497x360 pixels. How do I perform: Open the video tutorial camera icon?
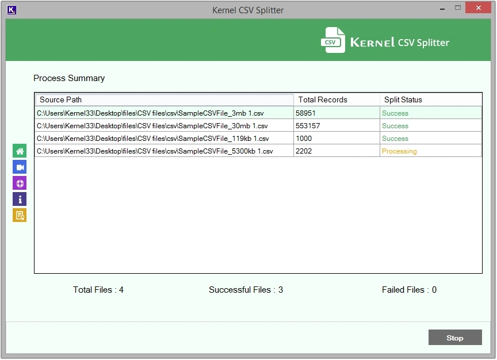20,167
